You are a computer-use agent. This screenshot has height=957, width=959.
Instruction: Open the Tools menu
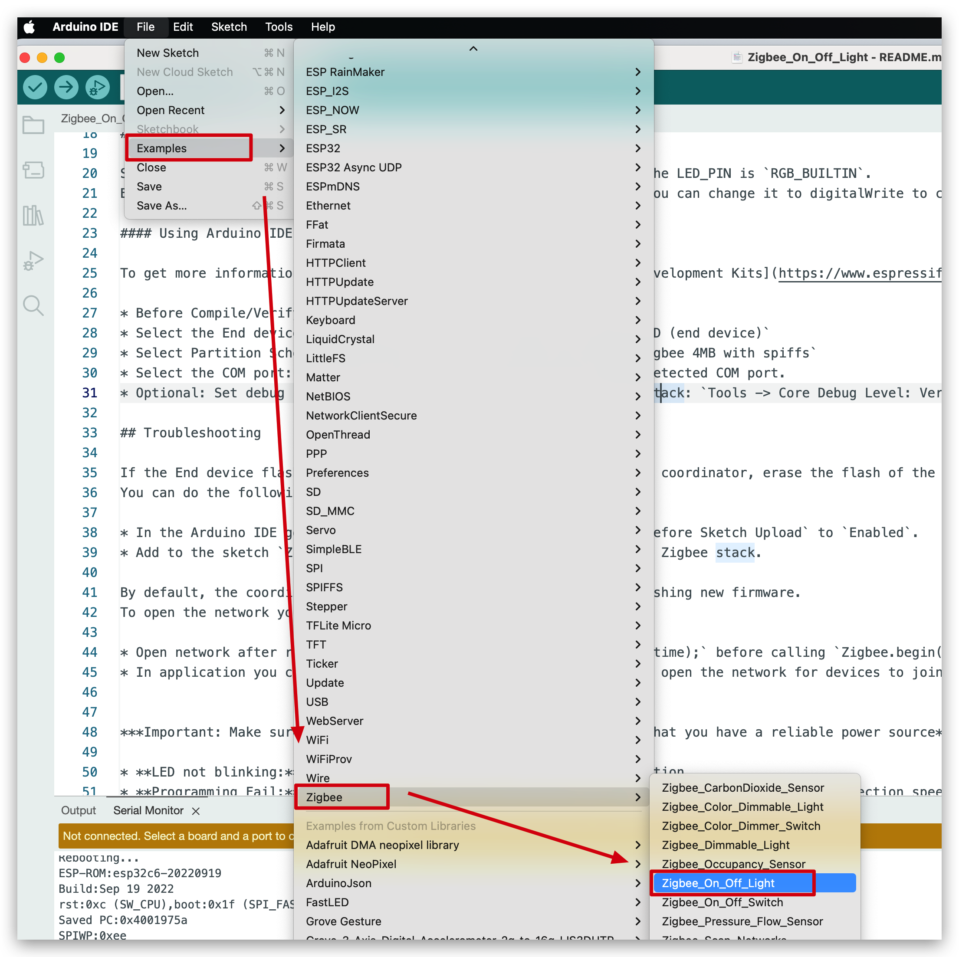pyautogui.click(x=279, y=27)
